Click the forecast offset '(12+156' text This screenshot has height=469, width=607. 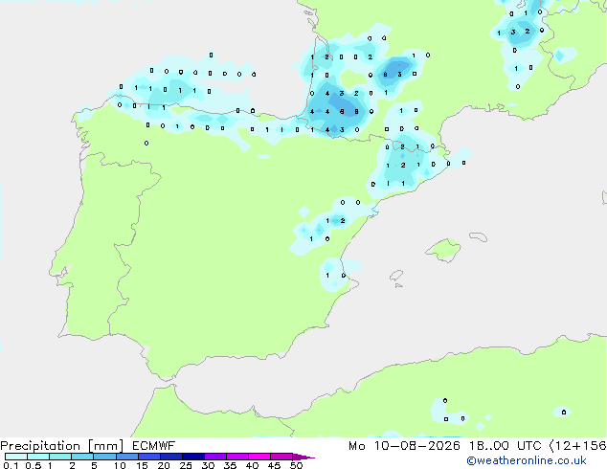point(577,446)
